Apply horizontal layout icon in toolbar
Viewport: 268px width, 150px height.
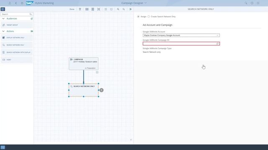[x=87, y=9]
